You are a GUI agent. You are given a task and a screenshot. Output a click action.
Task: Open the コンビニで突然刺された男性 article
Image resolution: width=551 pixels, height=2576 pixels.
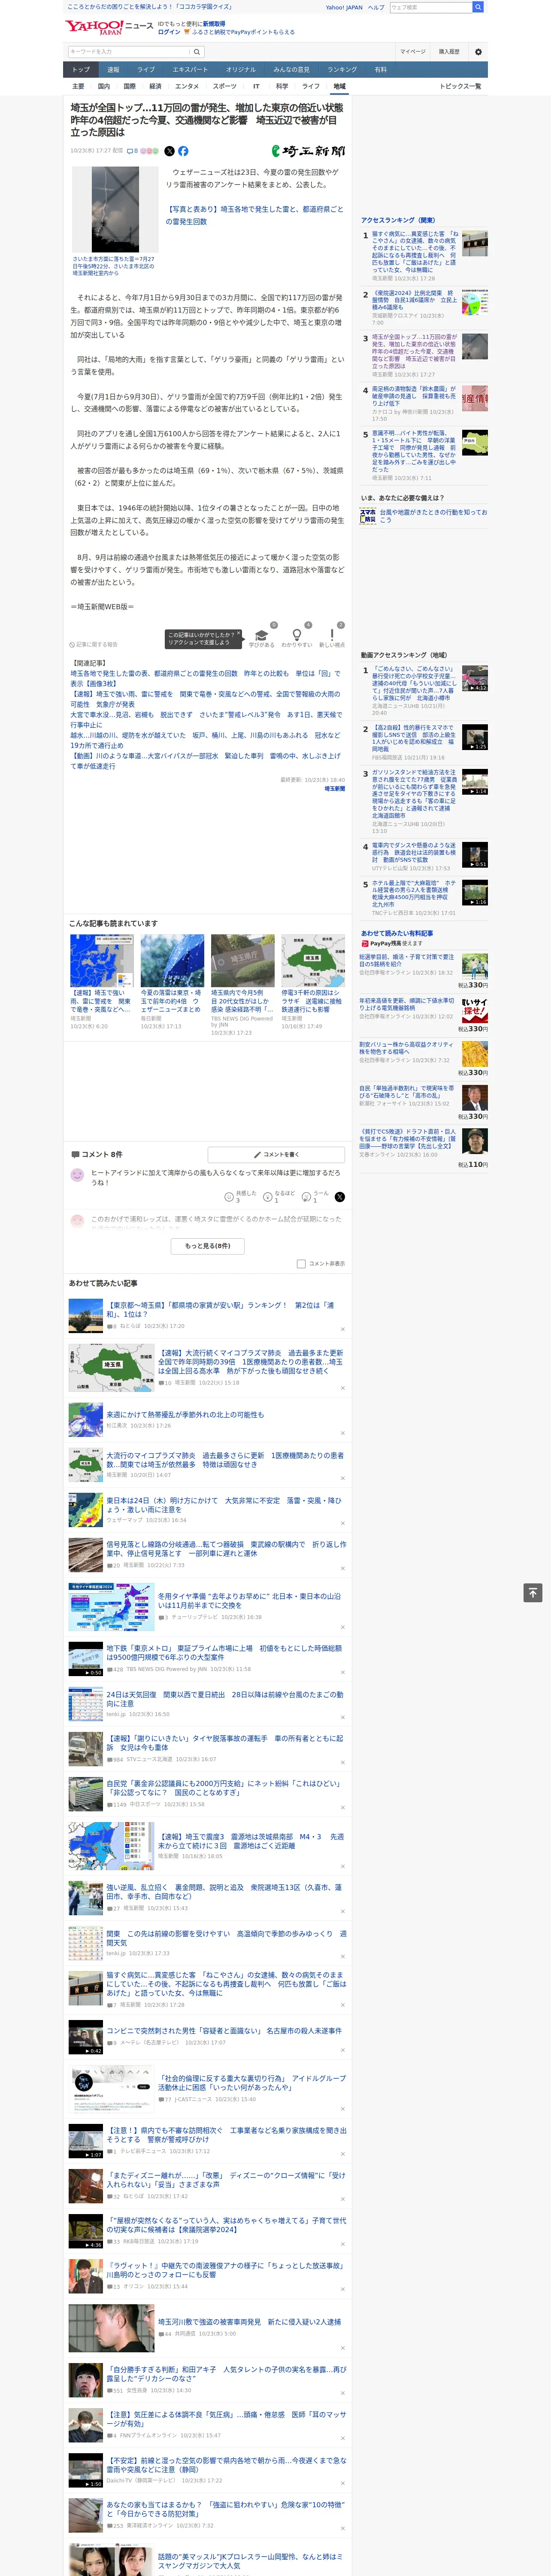pos(224,2031)
